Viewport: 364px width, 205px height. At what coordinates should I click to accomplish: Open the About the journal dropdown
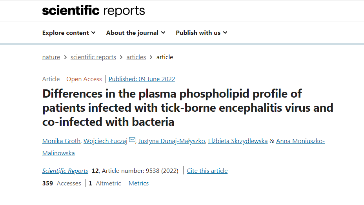[x=135, y=33]
